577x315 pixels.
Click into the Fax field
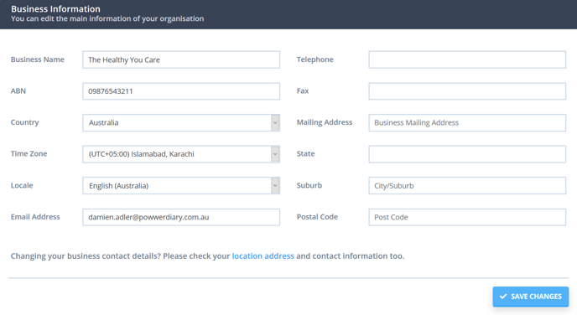click(x=467, y=91)
